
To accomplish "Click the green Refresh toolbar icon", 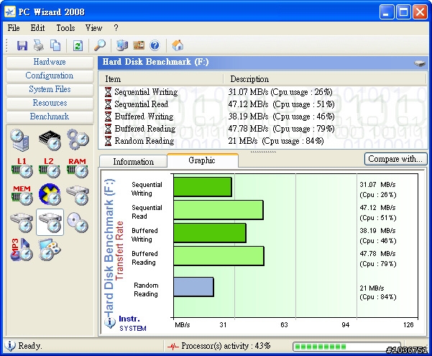I will [x=78, y=45].
